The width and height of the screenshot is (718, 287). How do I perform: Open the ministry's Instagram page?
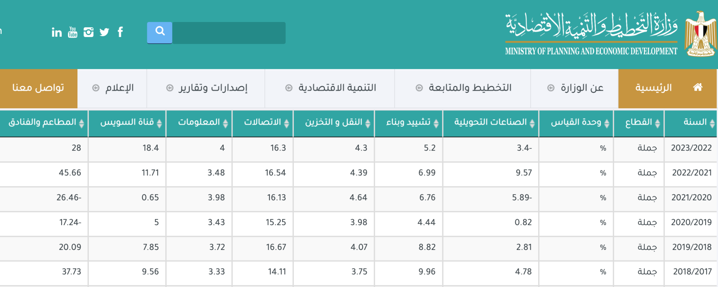coord(88,32)
